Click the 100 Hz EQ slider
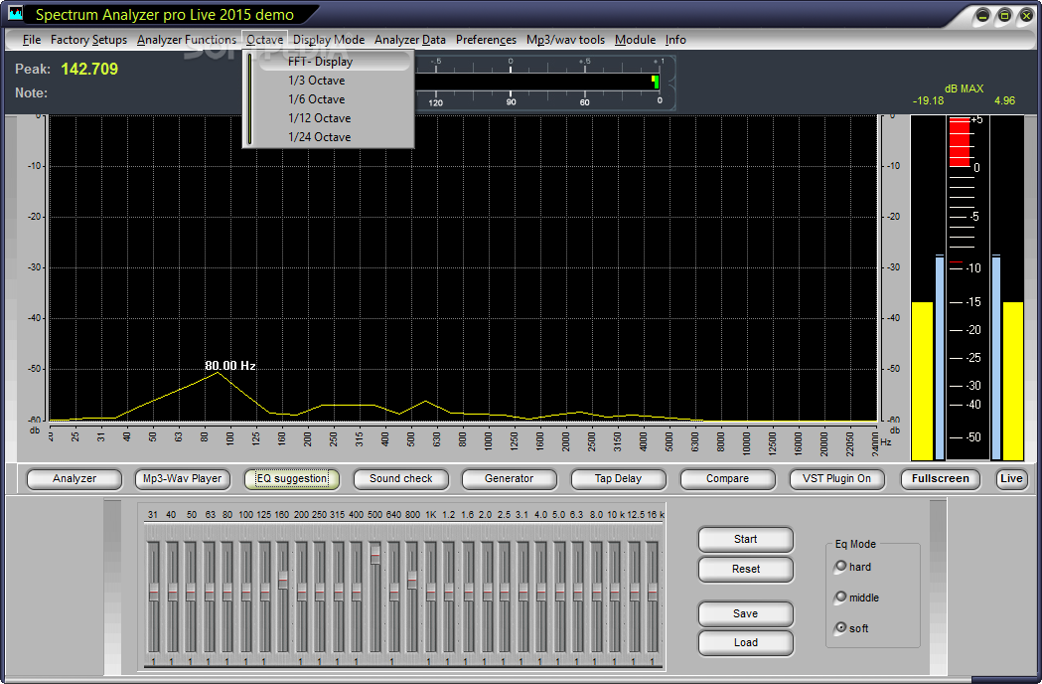Screen dimensions: 1042x684 point(246,592)
